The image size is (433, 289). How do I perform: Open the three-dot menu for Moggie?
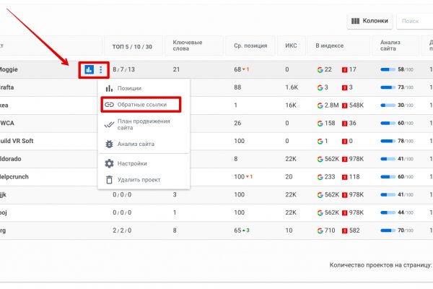(101, 70)
